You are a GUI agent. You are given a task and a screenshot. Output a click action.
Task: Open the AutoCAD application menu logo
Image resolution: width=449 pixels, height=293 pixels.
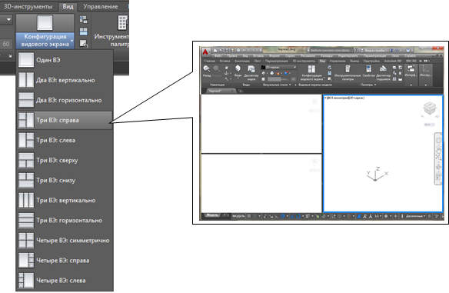click(x=205, y=52)
